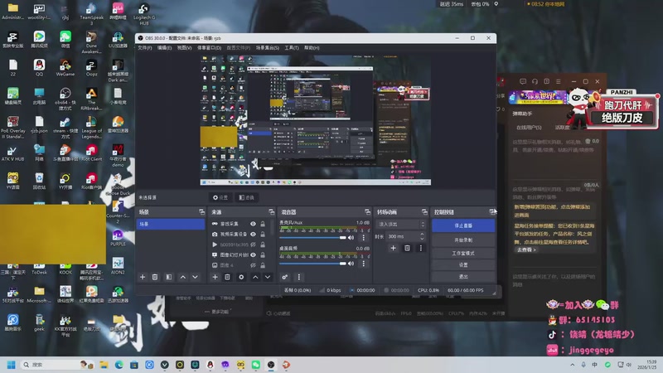Adjust 麦克风/Aux volume slider

pyautogui.click(x=313, y=238)
